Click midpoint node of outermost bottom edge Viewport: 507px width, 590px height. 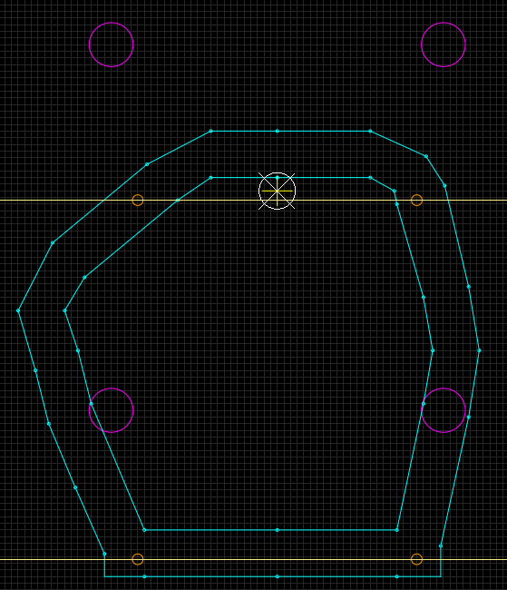(x=278, y=576)
